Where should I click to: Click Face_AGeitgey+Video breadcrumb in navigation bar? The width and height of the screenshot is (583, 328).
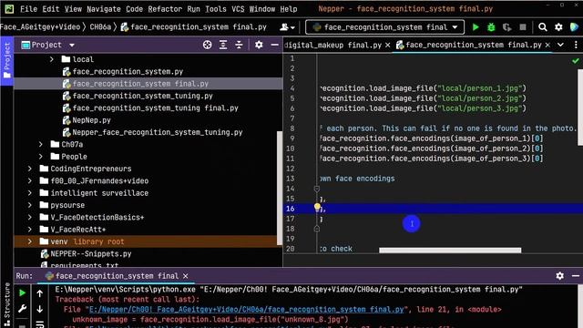40,27
